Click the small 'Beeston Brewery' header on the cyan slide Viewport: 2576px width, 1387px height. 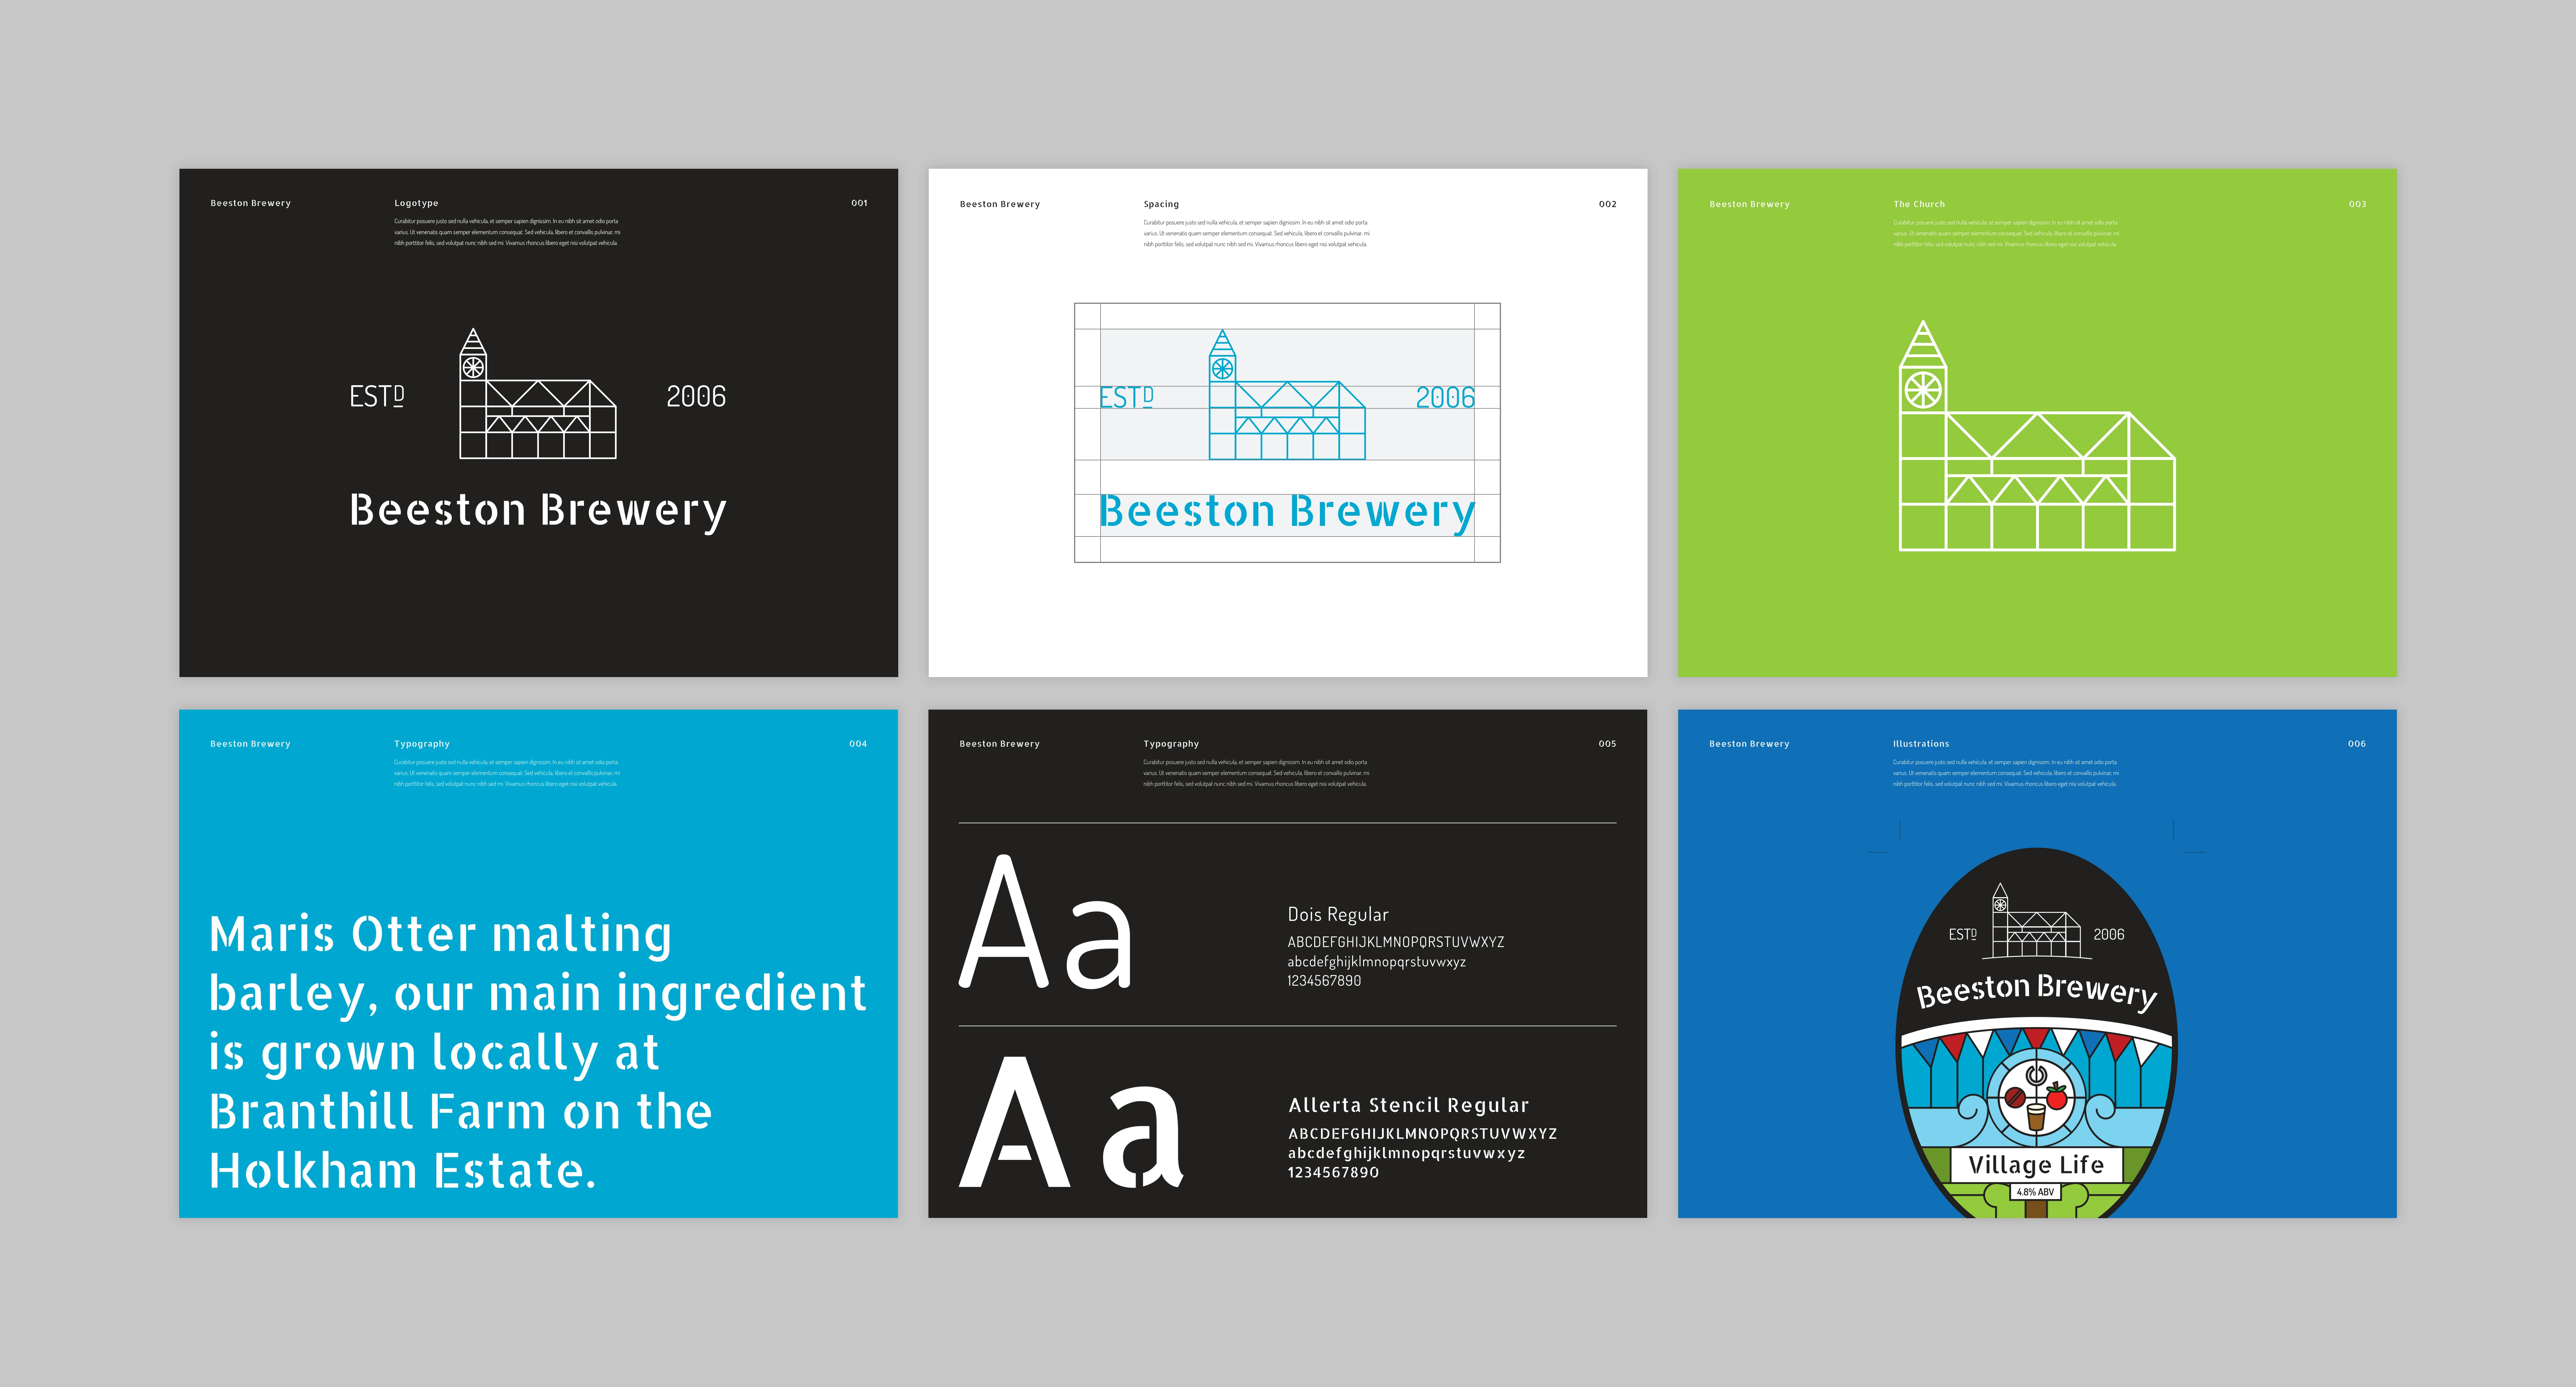click(250, 744)
